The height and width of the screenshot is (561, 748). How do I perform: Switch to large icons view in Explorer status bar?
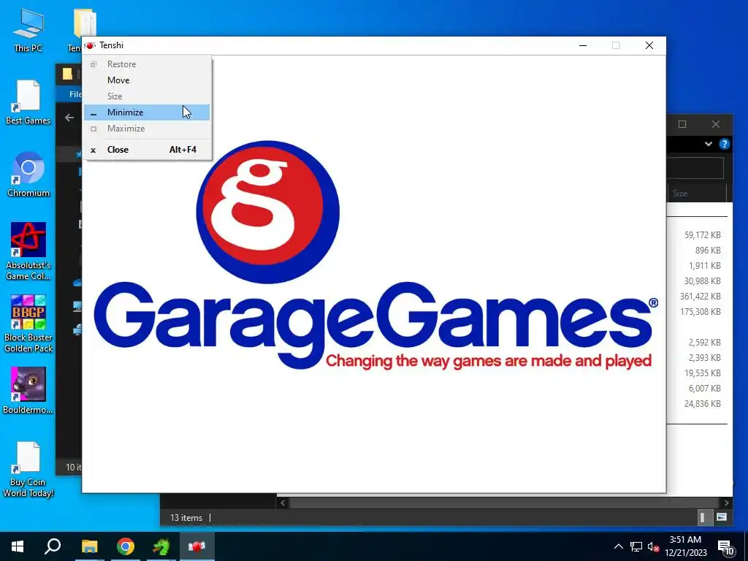[722, 517]
